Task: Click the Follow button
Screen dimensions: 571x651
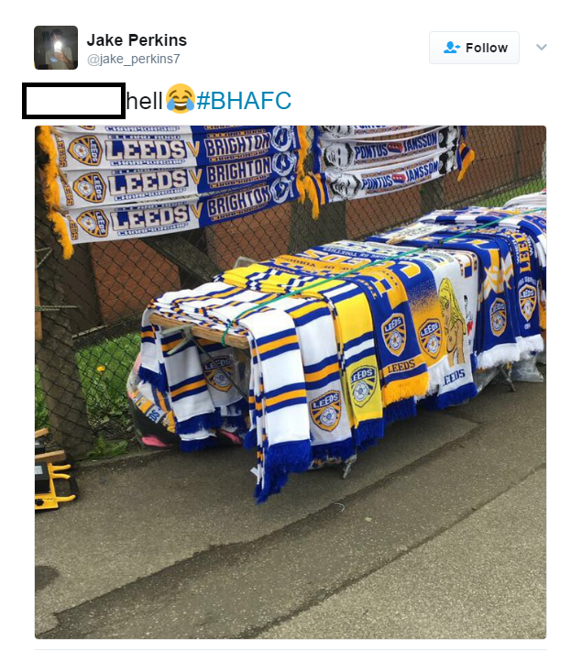Action: point(474,48)
